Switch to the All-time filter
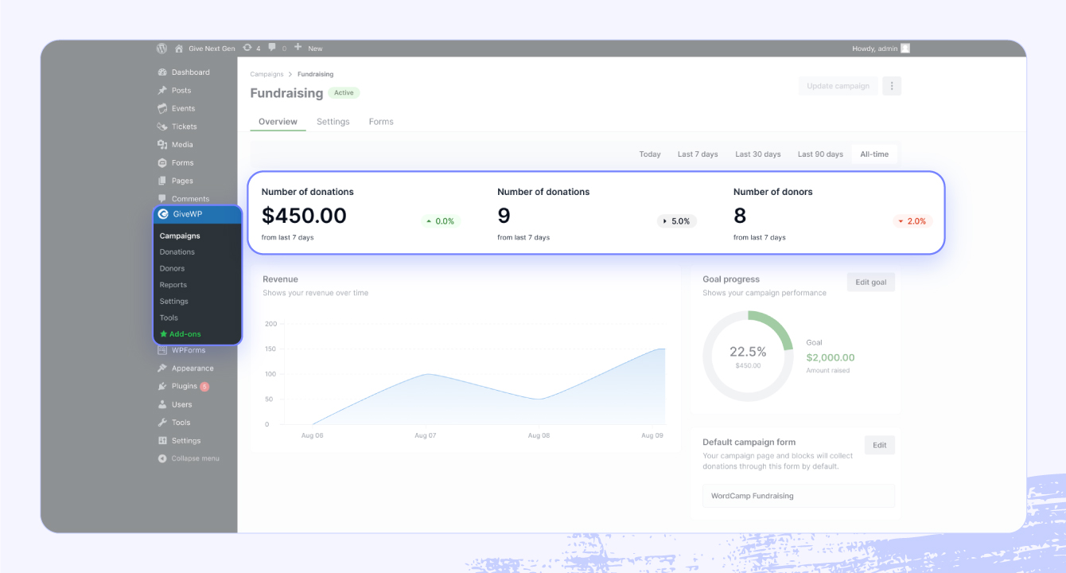Viewport: 1066px width, 573px height. coord(874,154)
